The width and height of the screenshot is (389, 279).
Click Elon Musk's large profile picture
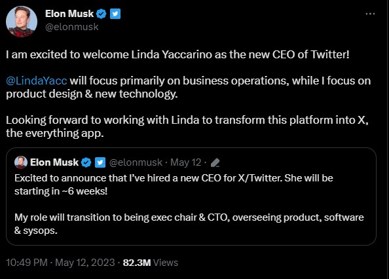click(22, 22)
